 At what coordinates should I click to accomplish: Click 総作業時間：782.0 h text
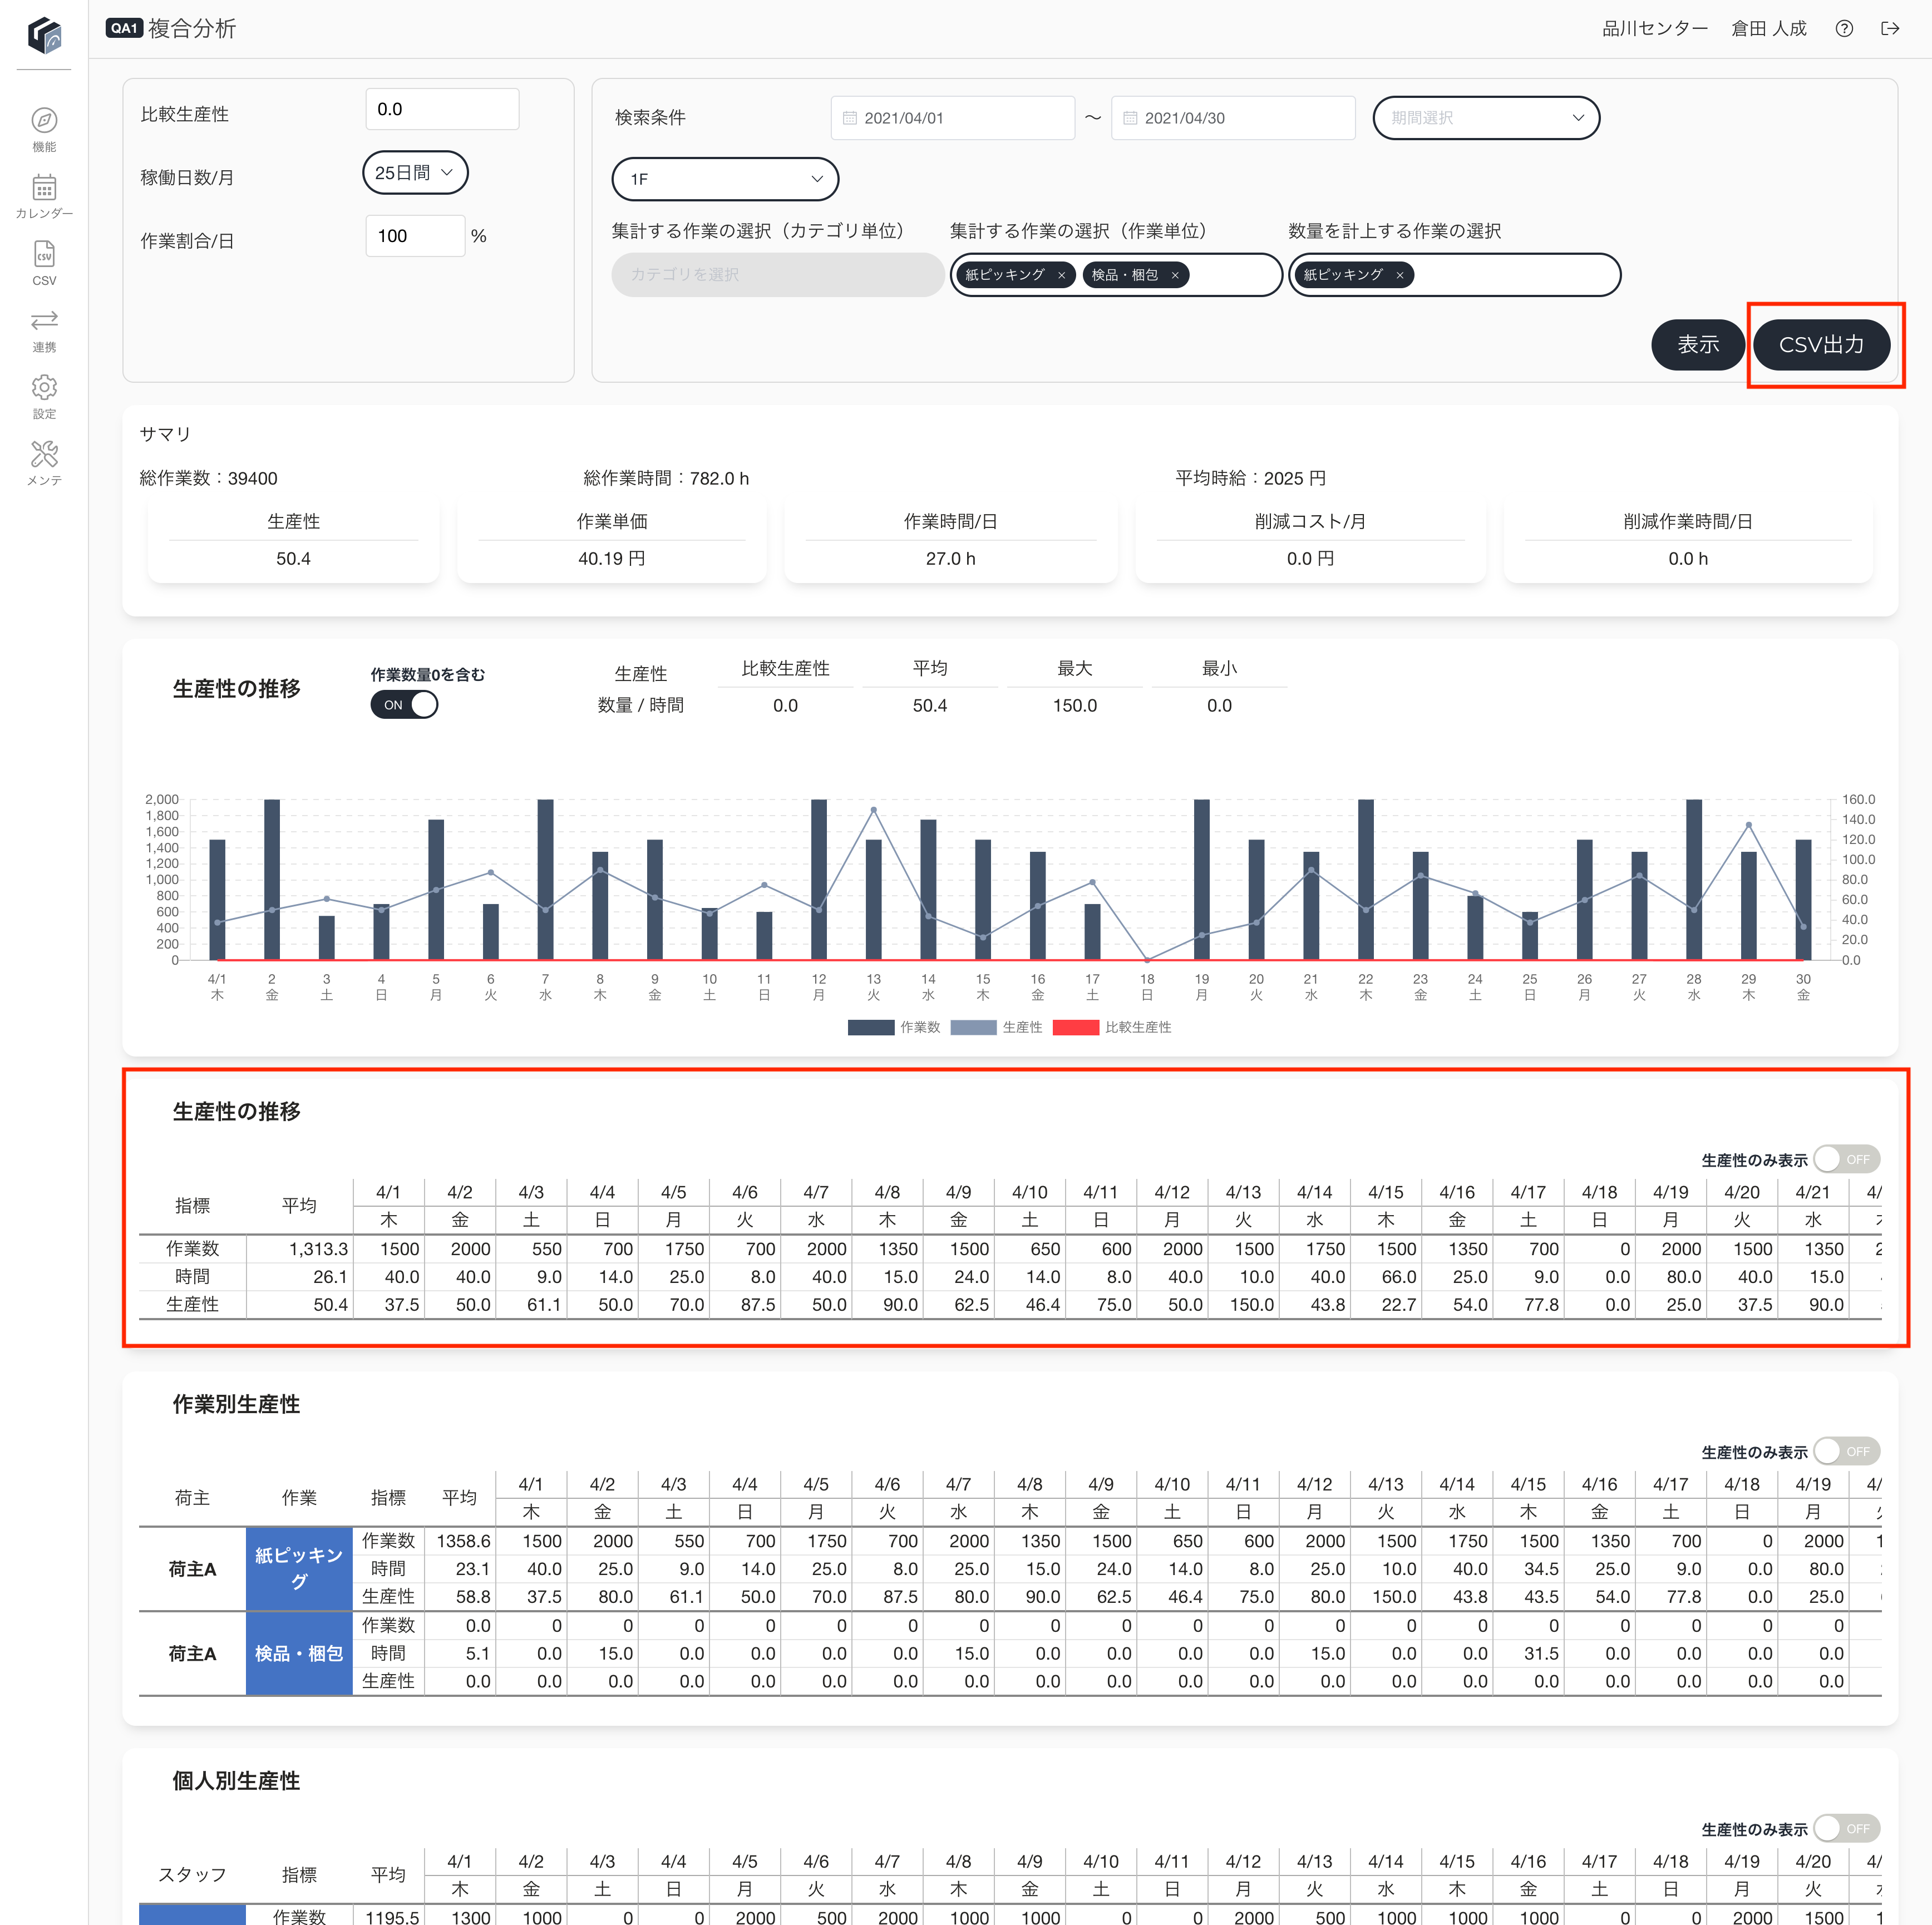click(666, 479)
